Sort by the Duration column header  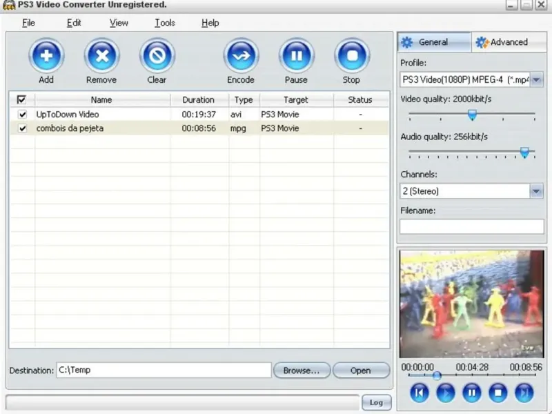pos(199,99)
